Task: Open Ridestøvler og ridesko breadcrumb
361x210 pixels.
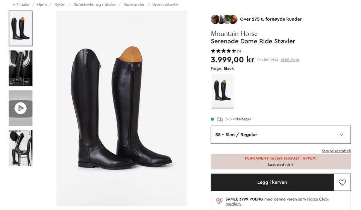Action: pos(94,5)
